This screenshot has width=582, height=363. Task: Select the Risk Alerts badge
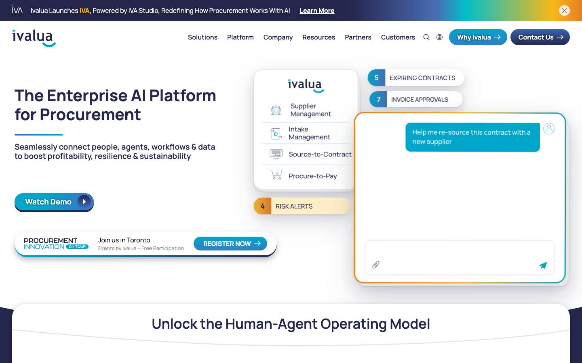(302, 206)
